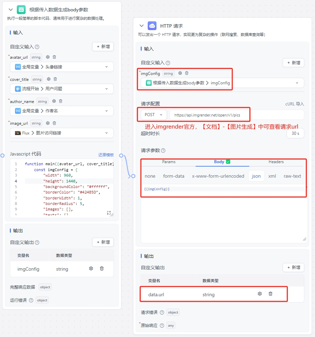Open settings gear for cover_title input
The image size is (315, 337).
49,79
